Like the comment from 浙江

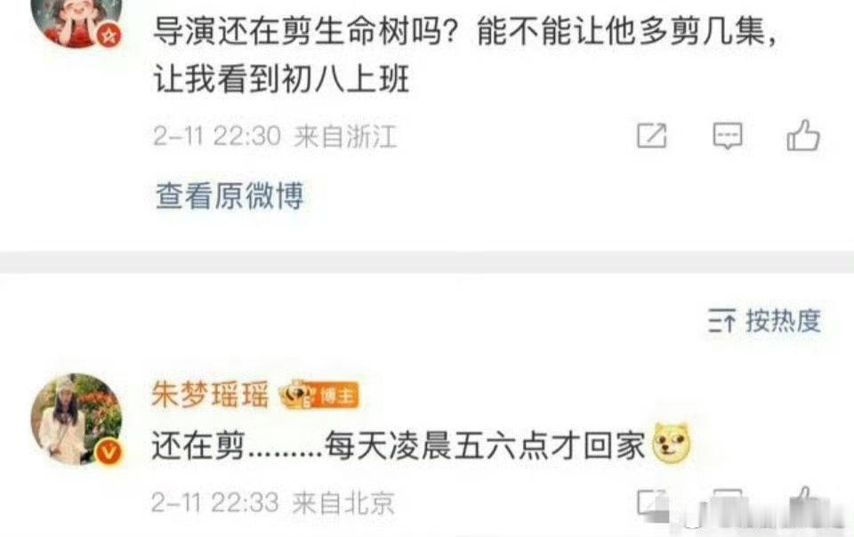803,135
